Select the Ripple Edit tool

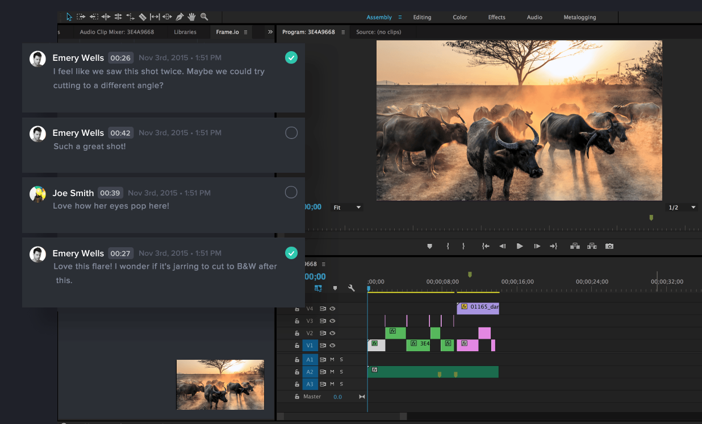[x=106, y=16]
